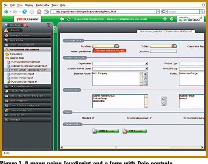The height and width of the screenshot is (164, 208).
Task: Move dimension to right list with upper arrow
Action: pyautogui.click(x=164, y=99)
